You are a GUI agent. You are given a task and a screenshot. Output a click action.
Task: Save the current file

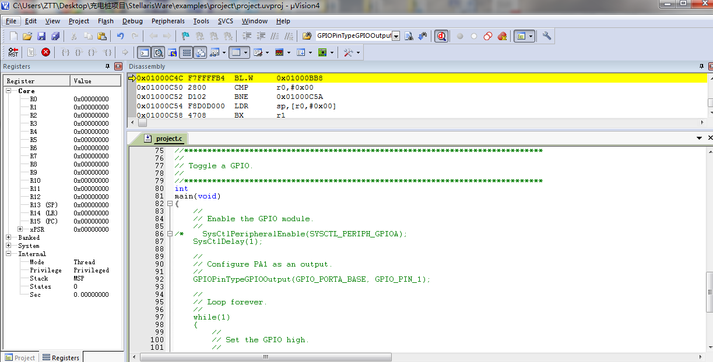click(41, 36)
